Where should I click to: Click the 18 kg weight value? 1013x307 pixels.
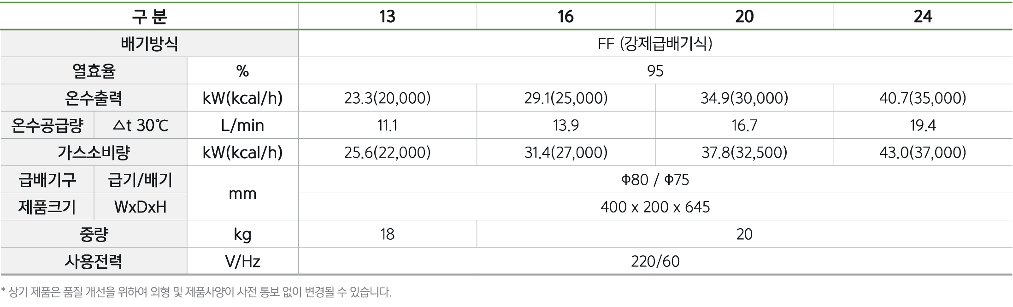(x=387, y=234)
